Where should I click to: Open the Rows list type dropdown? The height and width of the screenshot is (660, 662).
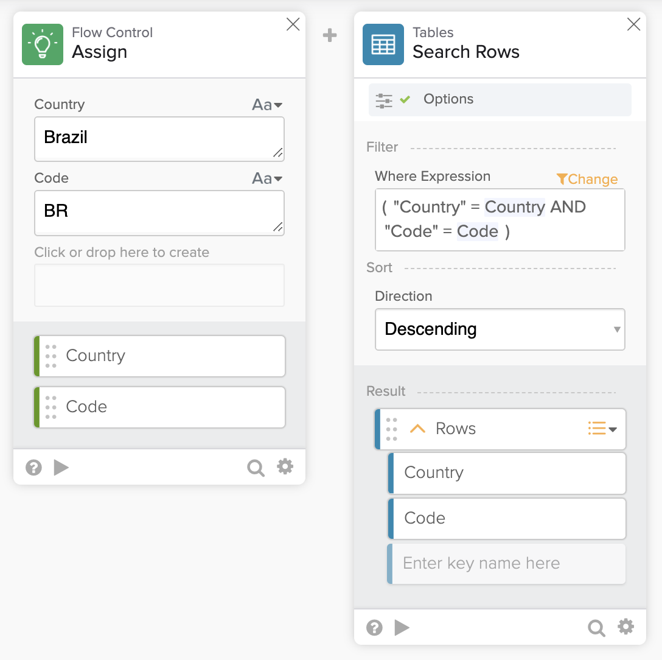[x=602, y=429]
